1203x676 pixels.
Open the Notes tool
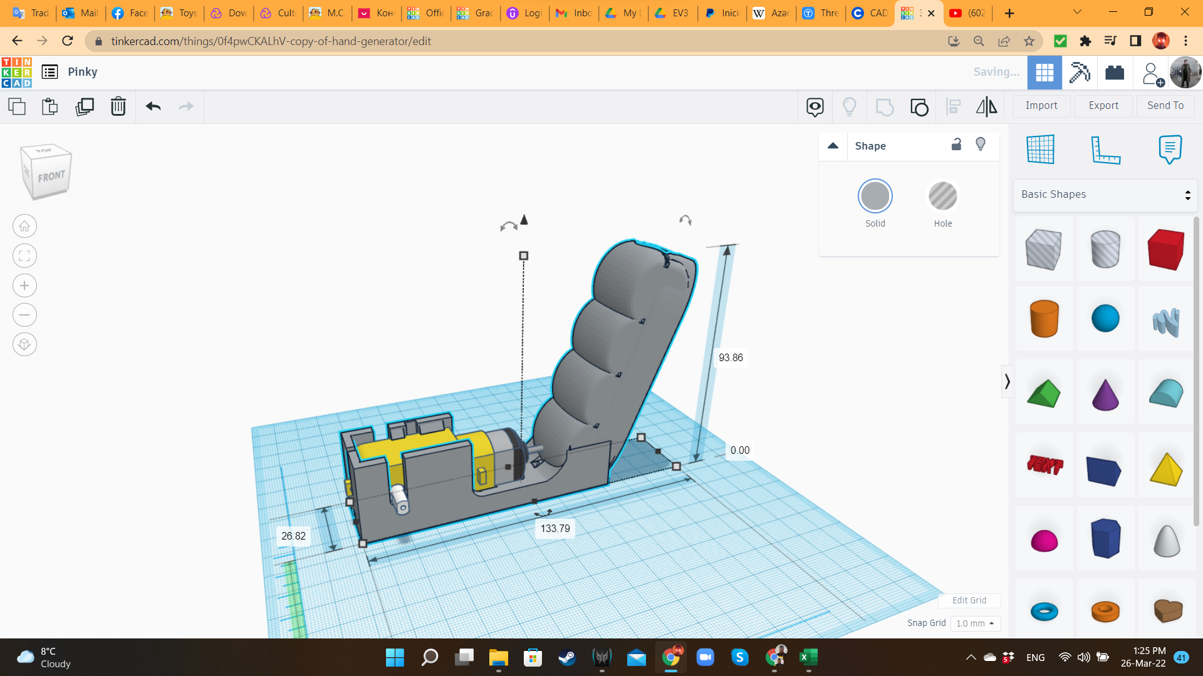[x=1170, y=150]
